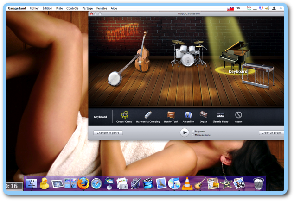
Task: Choose the Honky Tonk piano
Action: click(171, 117)
